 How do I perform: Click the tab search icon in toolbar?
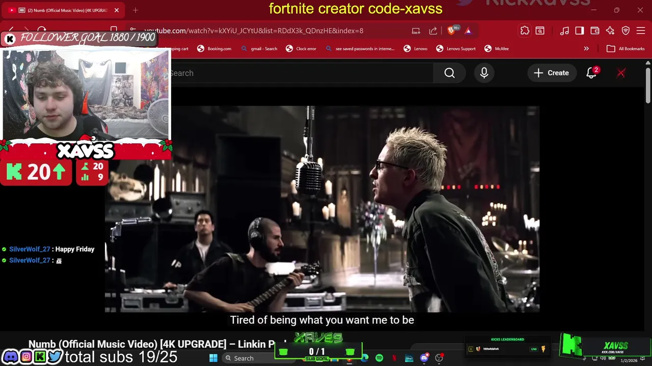540,30
